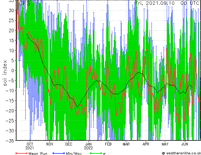Select the APR month axis label
Image resolution: width=201 pixels, height=155 pixels.
coord(146,144)
